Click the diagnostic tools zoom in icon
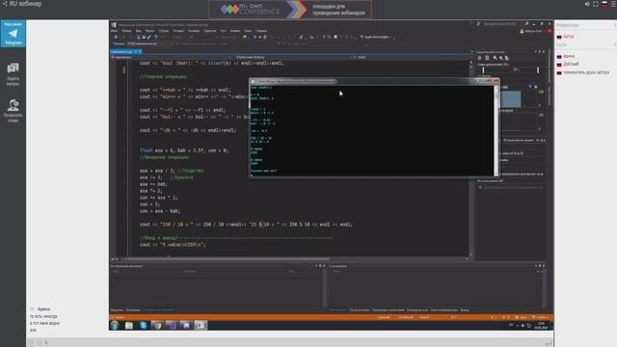 tap(495, 58)
